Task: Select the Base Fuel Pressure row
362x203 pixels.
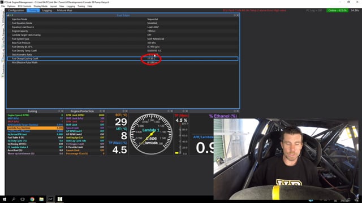Action: pyautogui.click(x=123, y=43)
